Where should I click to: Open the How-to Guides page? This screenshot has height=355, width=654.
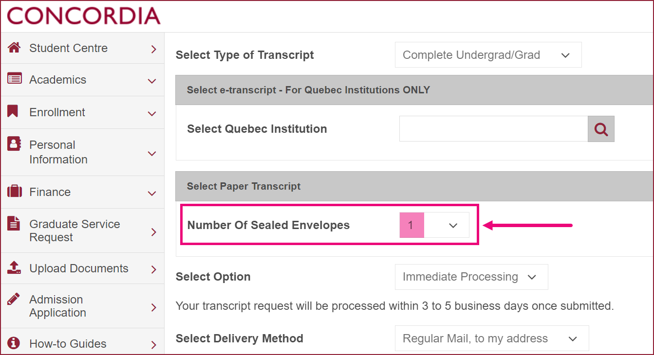tap(68, 343)
